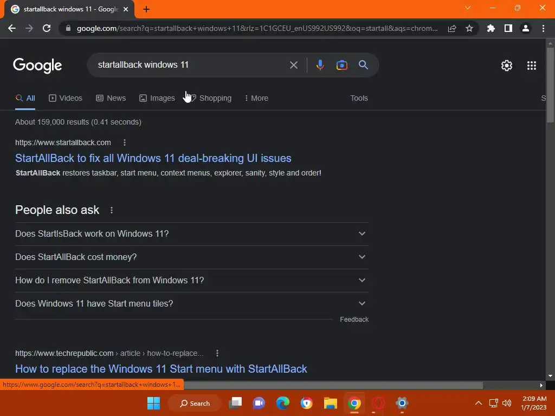
Task: Open search Tools options
Action: [359, 98]
